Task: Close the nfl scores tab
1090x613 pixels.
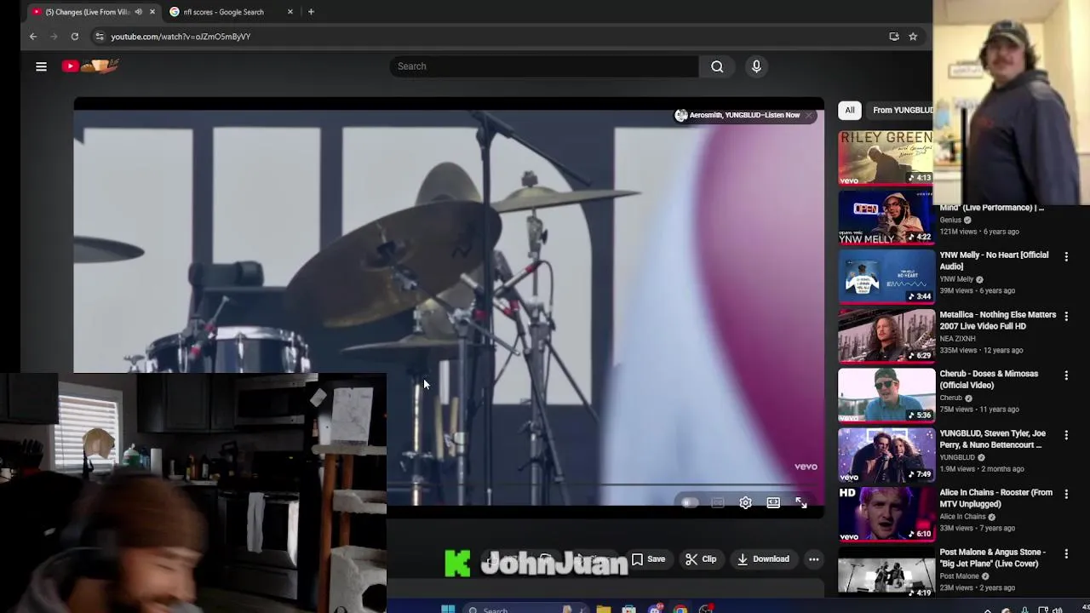Action: tap(290, 12)
